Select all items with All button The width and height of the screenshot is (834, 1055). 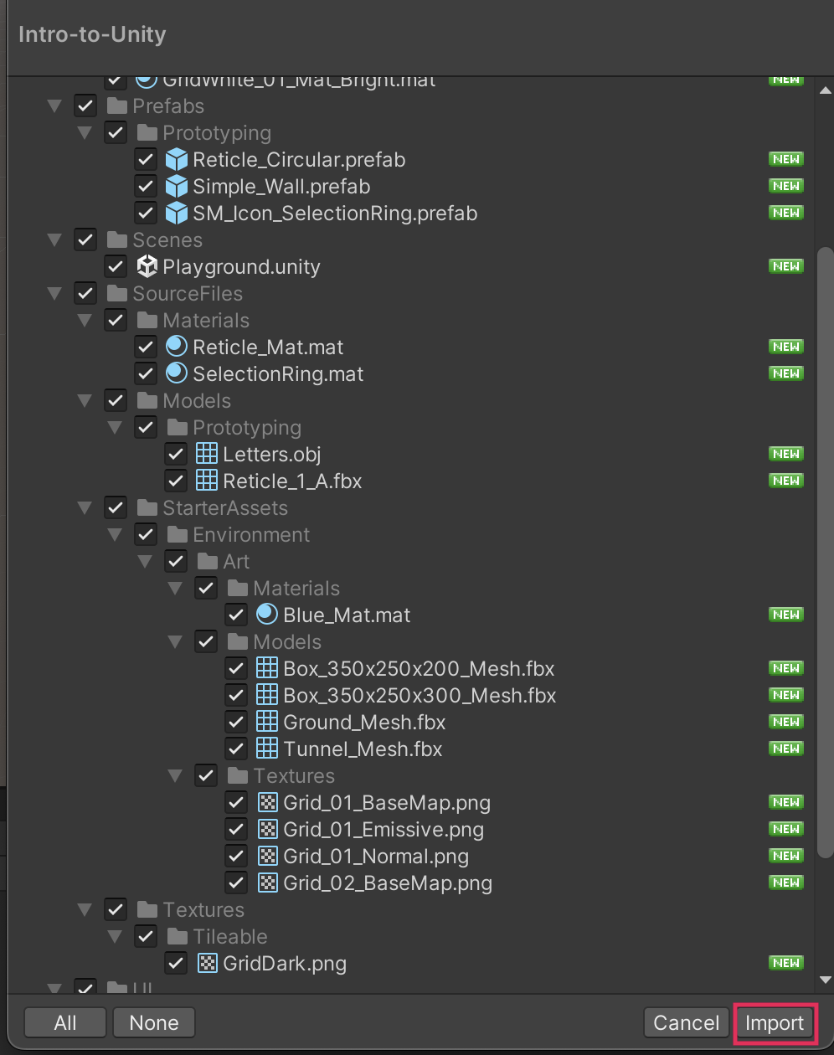click(65, 1023)
